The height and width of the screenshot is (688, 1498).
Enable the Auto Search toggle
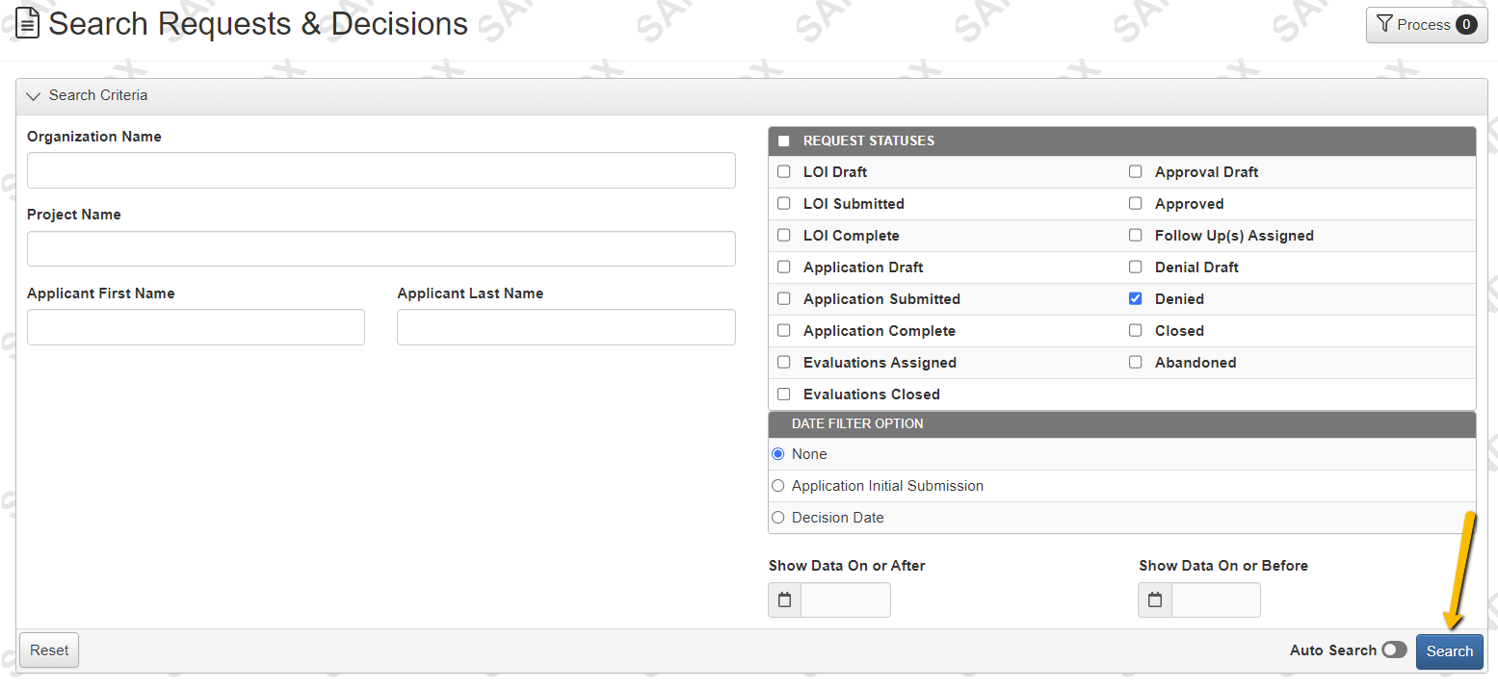[x=1395, y=650]
